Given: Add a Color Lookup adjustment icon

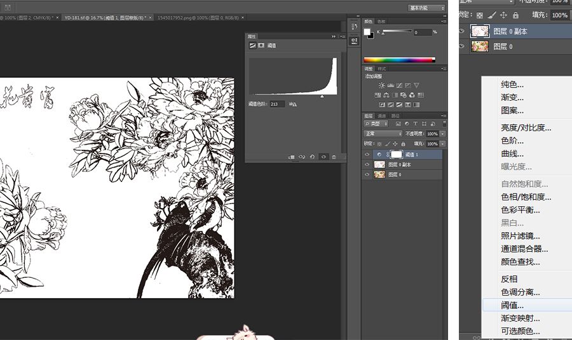Looking at the screenshot, I should coord(421,95).
